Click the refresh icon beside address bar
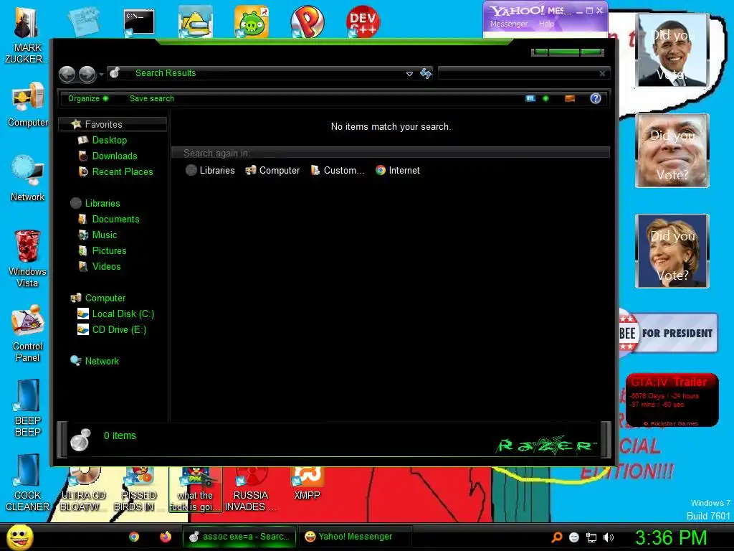The height and width of the screenshot is (551, 734). coord(426,73)
